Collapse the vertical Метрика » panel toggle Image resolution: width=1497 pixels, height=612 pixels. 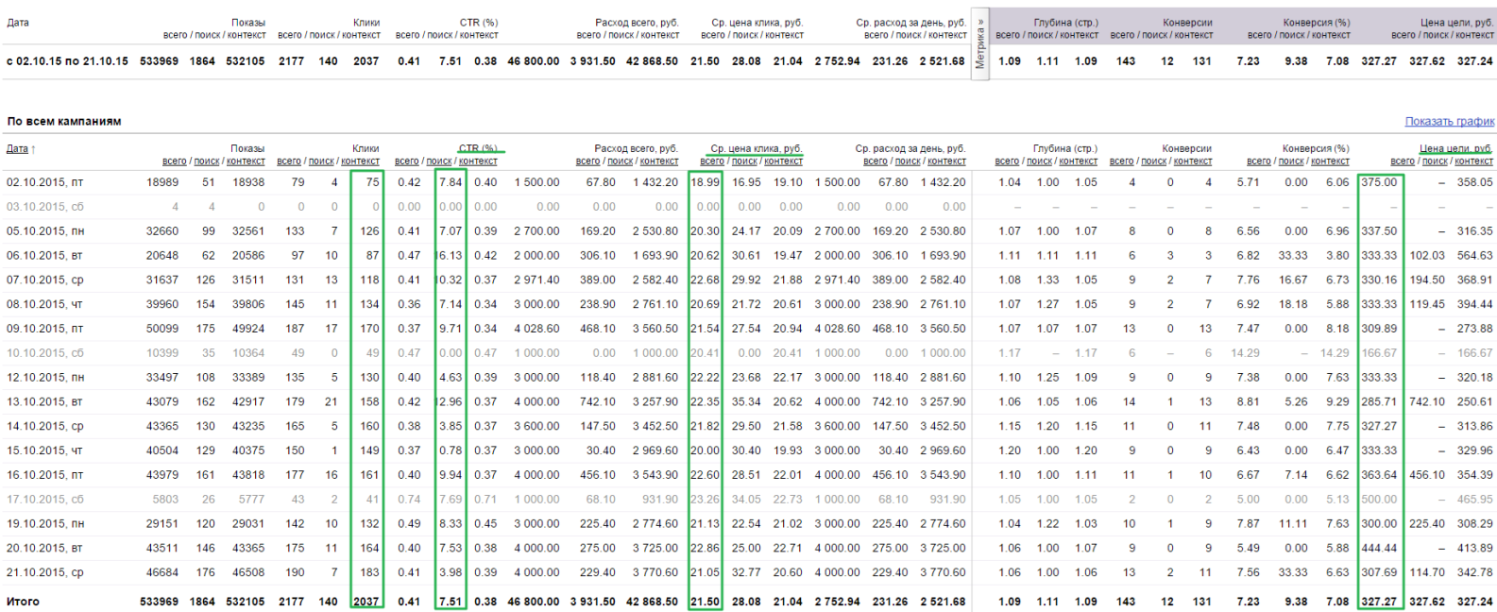[x=980, y=44]
